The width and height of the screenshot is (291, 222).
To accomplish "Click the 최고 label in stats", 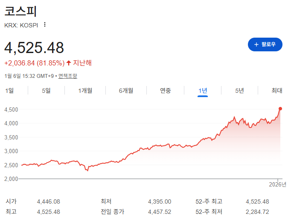I will (11, 212).
